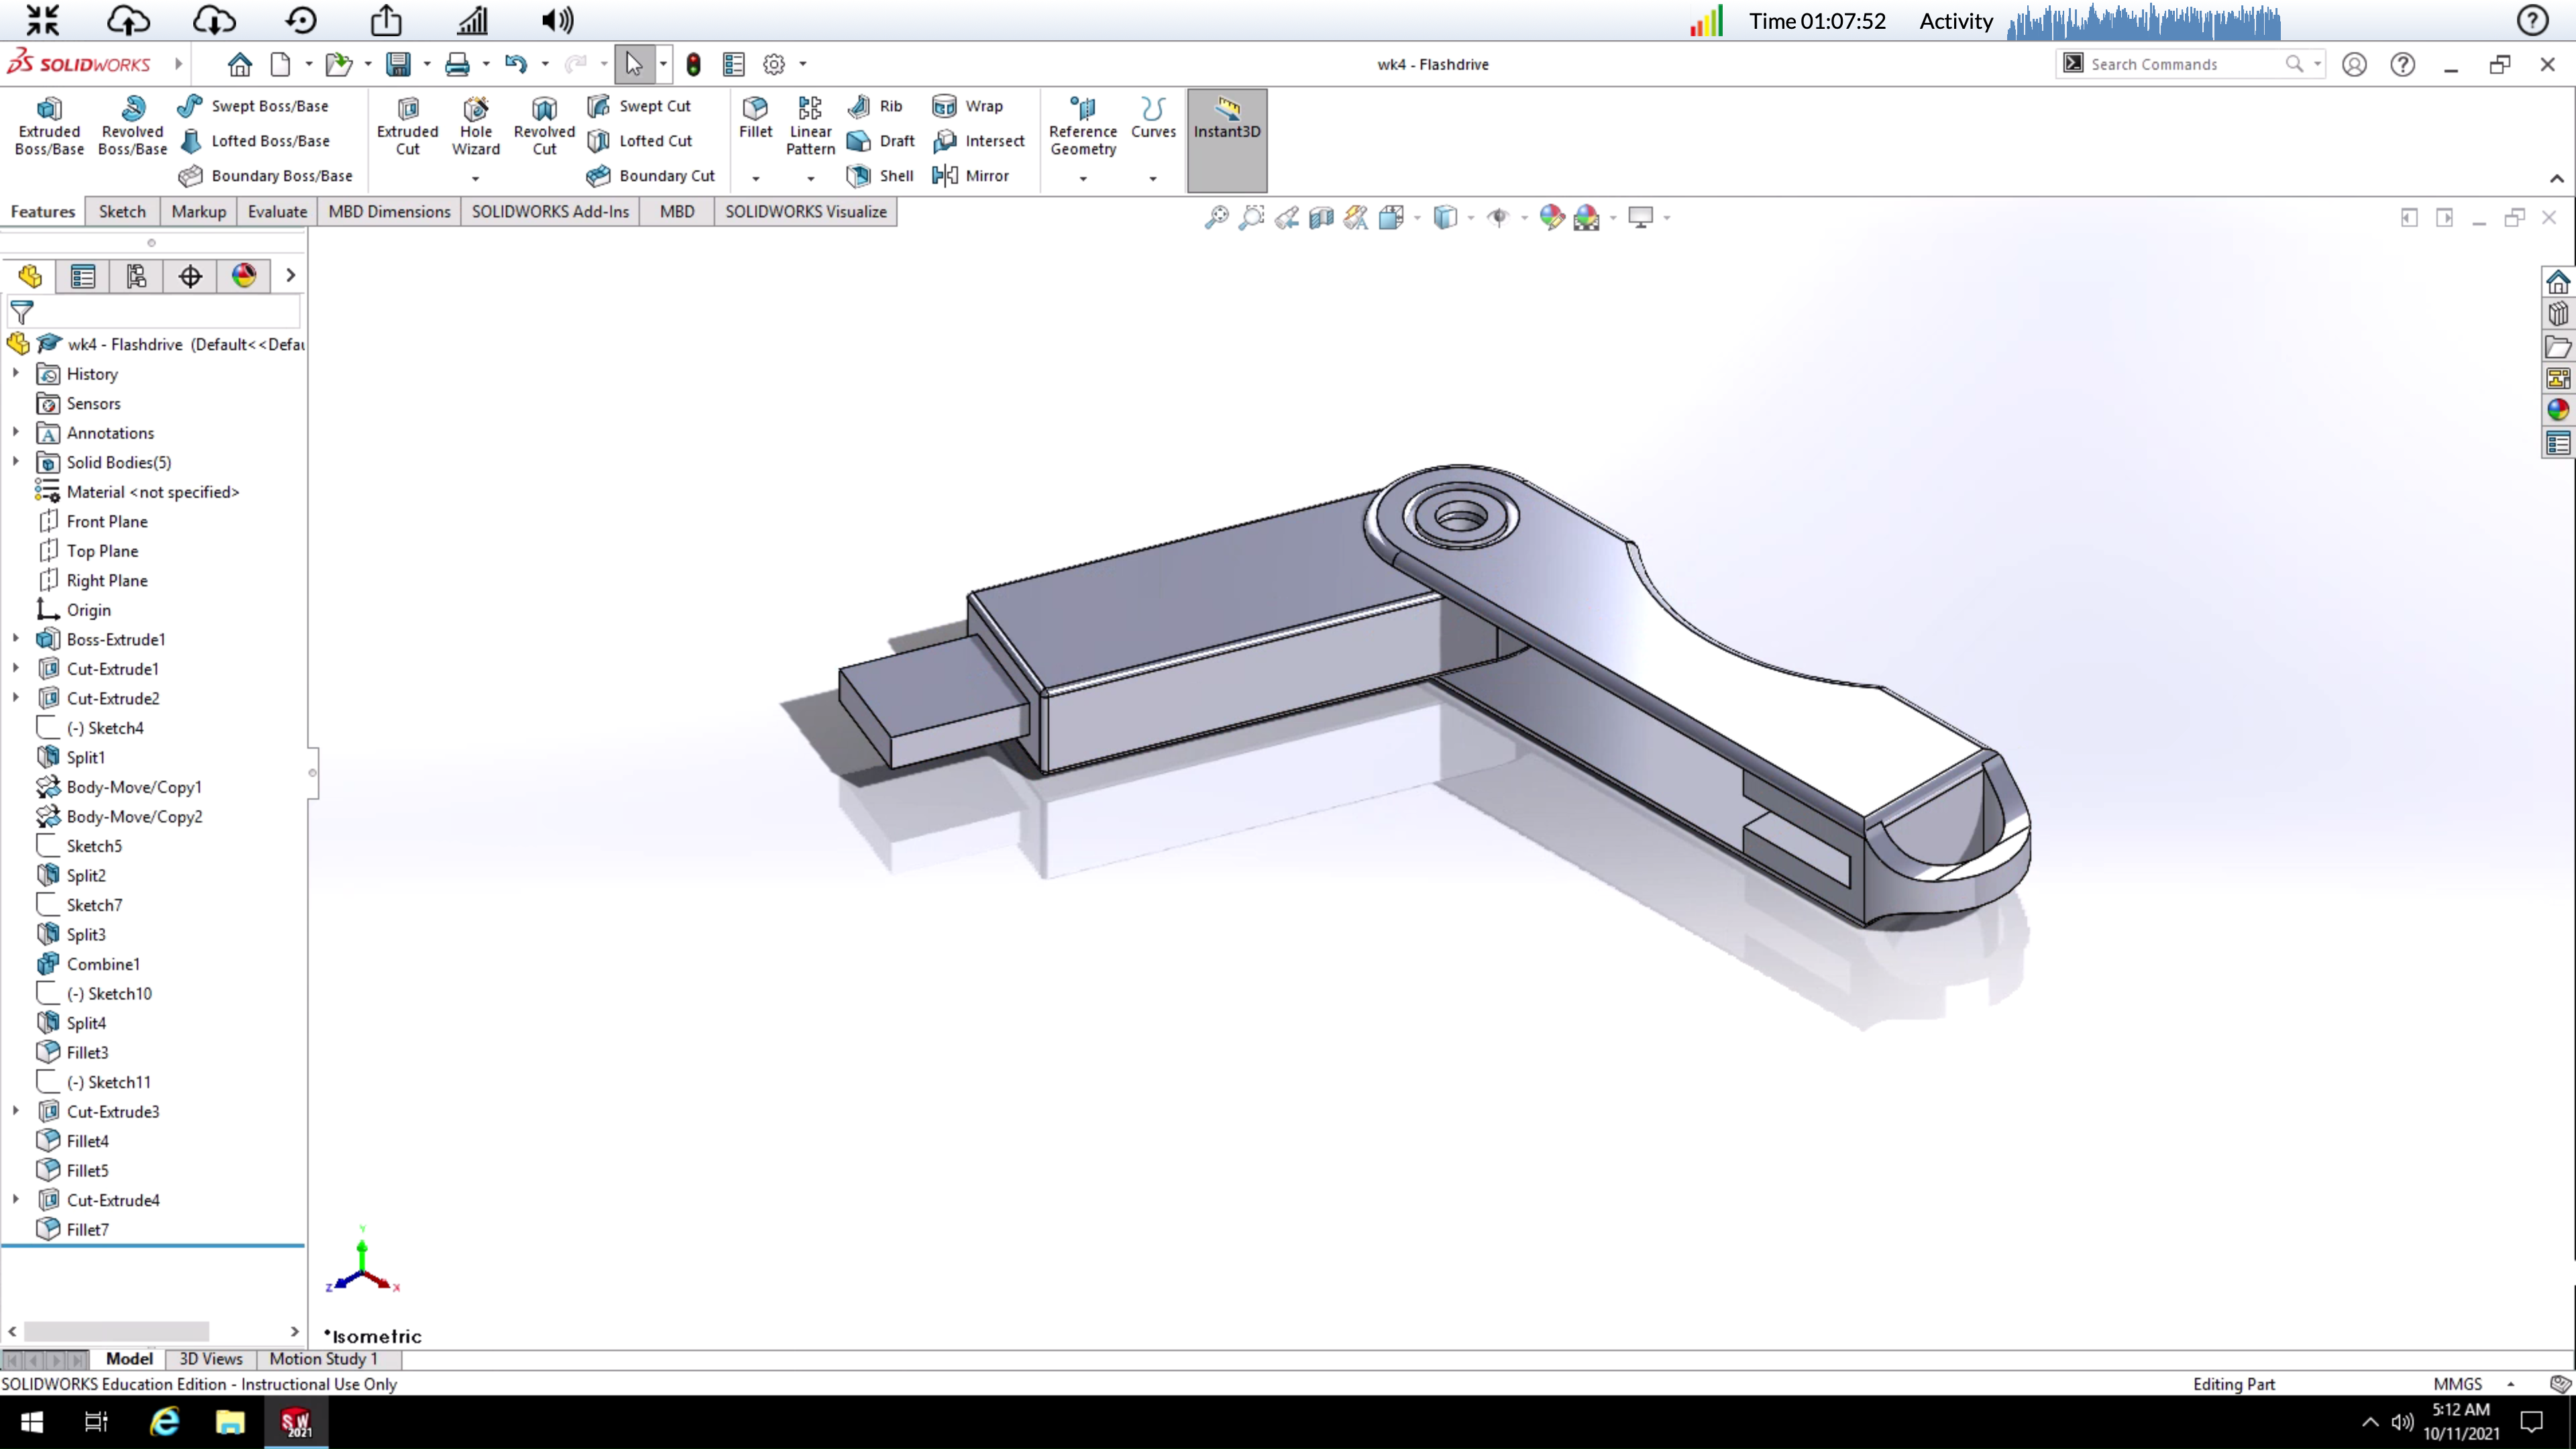
Task: Select the Extruded Boss/Base tool
Action: (x=49, y=127)
